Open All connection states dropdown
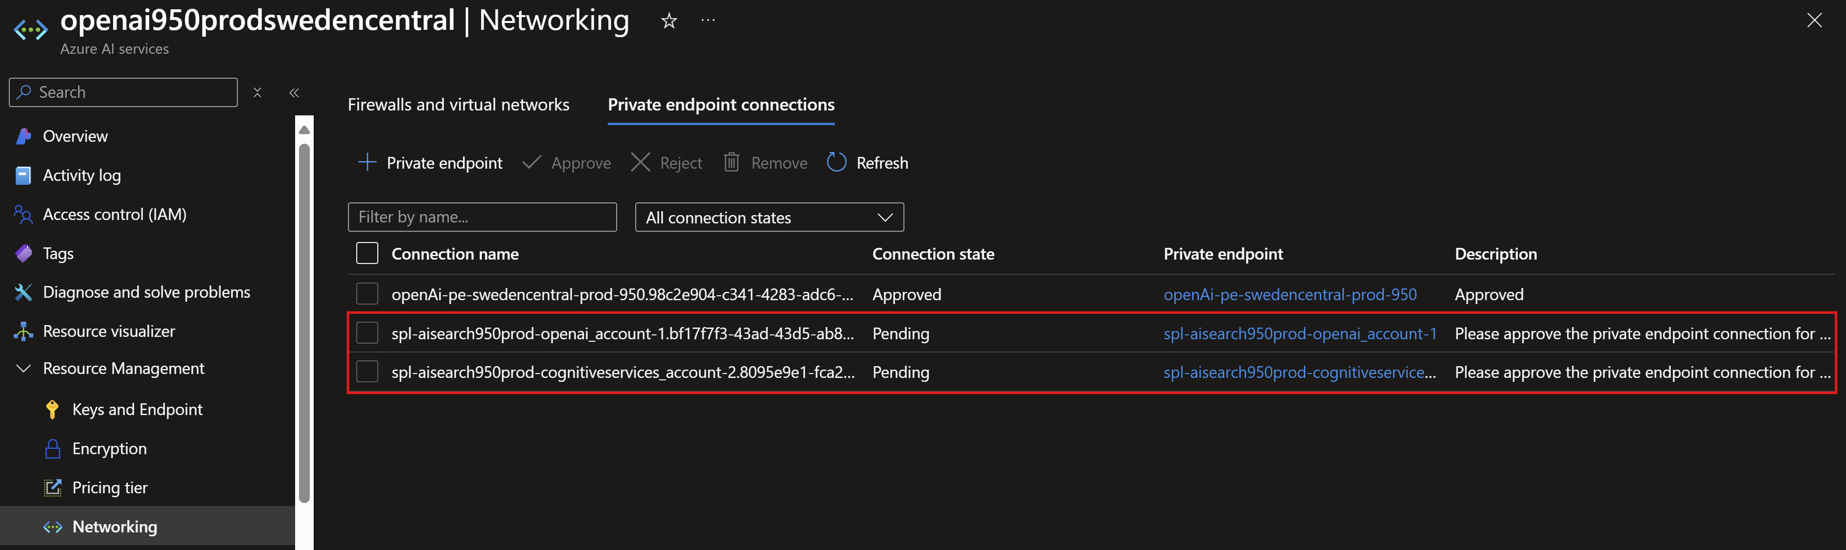Image resolution: width=1846 pixels, height=550 pixels. 769,217
